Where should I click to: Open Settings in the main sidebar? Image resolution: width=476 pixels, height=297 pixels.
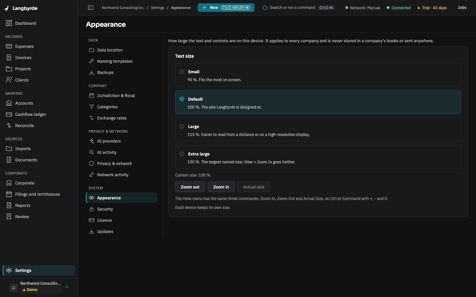click(39, 270)
